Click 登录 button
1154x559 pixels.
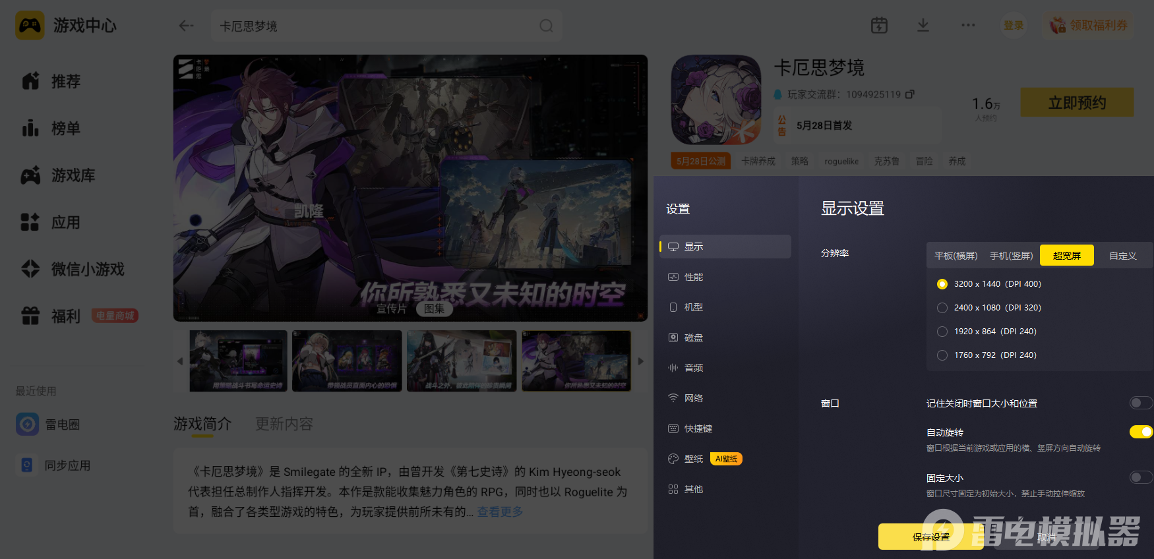[1014, 25]
